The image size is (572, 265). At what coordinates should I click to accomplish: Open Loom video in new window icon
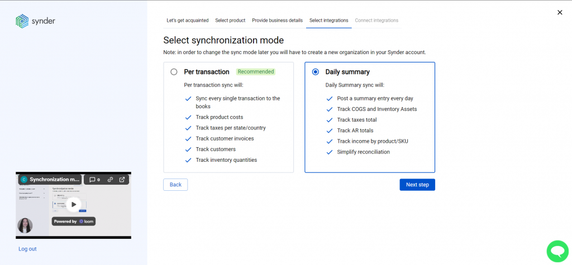(x=122, y=179)
